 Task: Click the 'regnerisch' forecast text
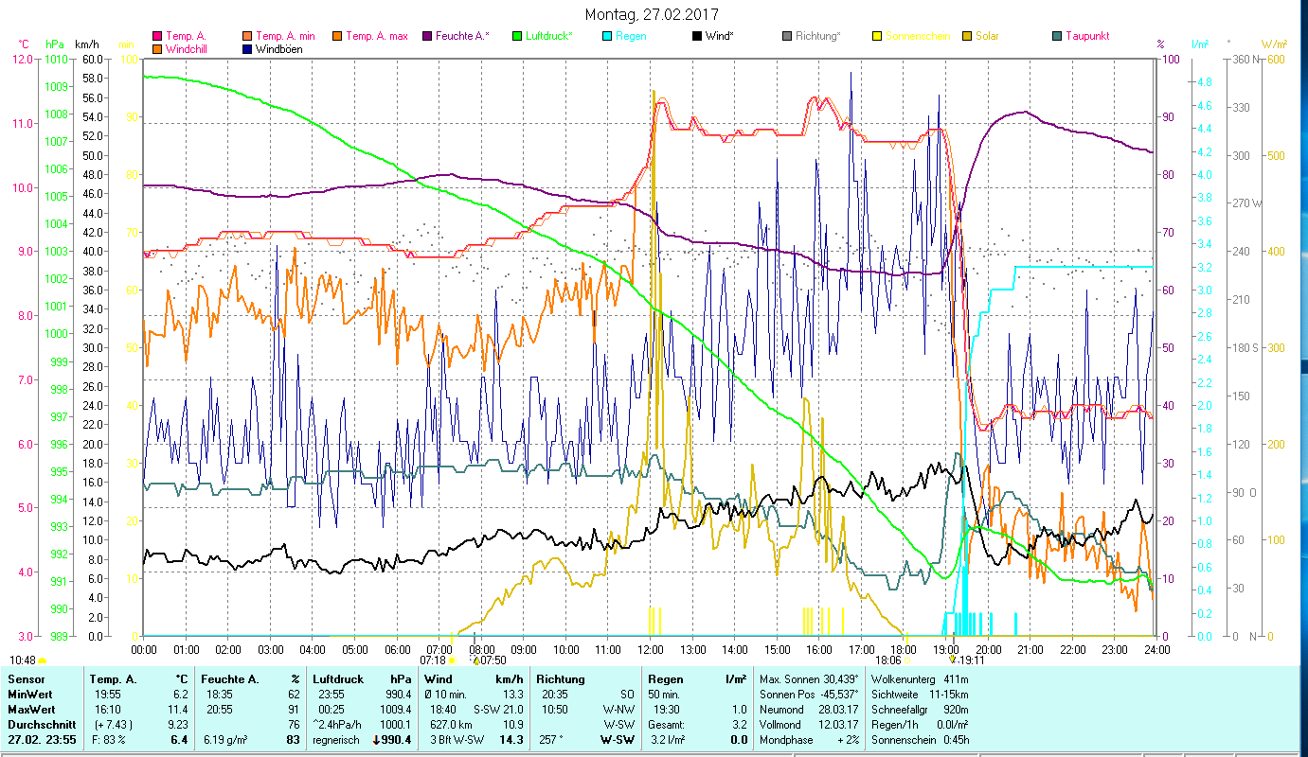pyautogui.click(x=338, y=740)
